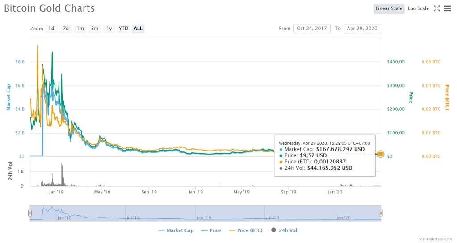Click the orange data point marker
Image resolution: width=457 pixels, height=243 pixels.
(380, 154)
